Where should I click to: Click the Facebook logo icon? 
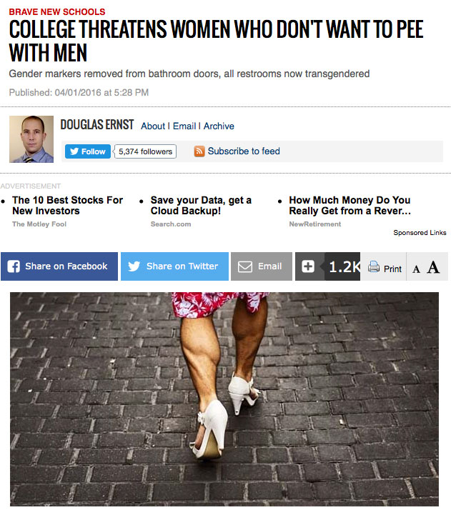(x=14, y=266)
